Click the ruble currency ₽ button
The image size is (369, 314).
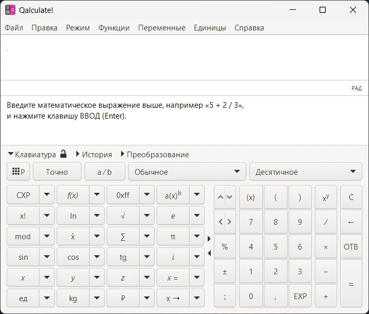click(x=123, y=298)
